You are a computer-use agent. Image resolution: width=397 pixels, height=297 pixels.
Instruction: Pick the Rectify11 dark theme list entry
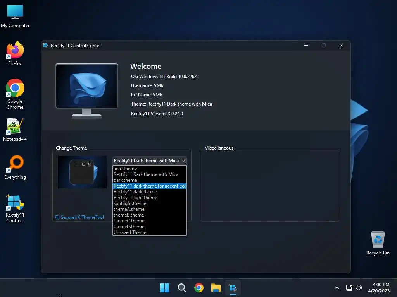click(x=149, y=192)
